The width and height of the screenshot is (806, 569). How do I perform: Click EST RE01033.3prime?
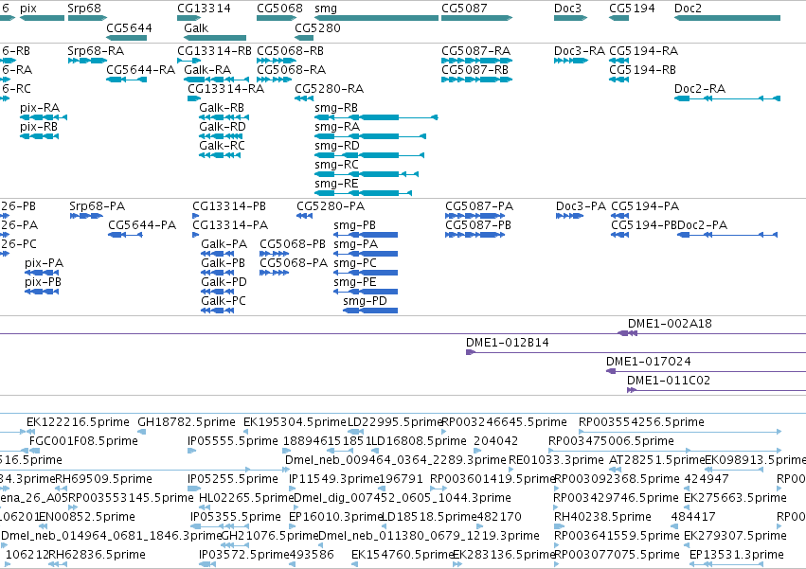pyautogui.click(x=556, y=460)
